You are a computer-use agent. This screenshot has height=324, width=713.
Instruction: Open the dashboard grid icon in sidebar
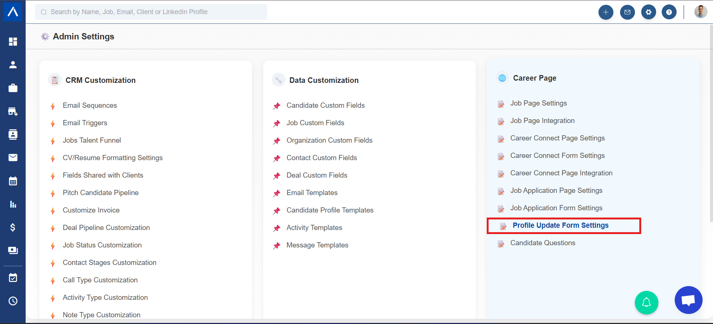[x=13, y=41]
